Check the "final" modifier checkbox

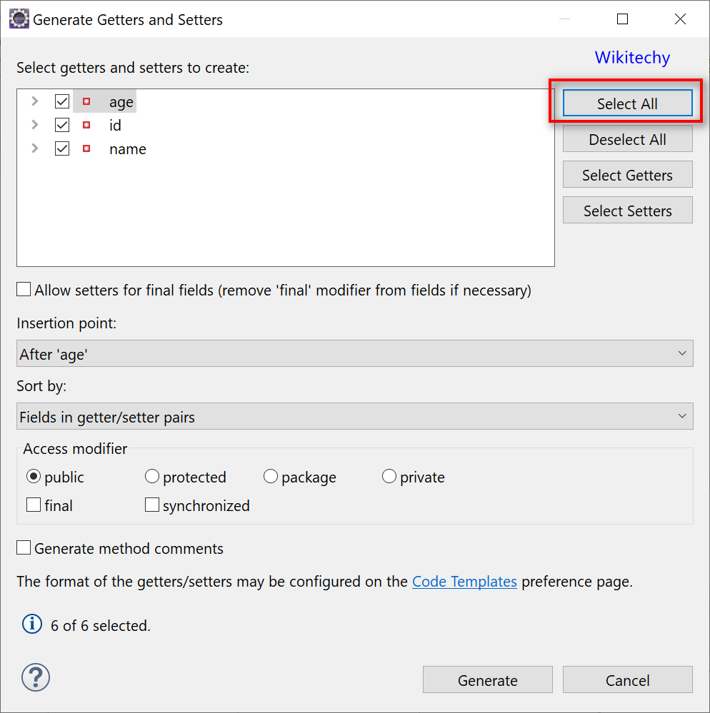pyautogui.click(x=33, y=505)
